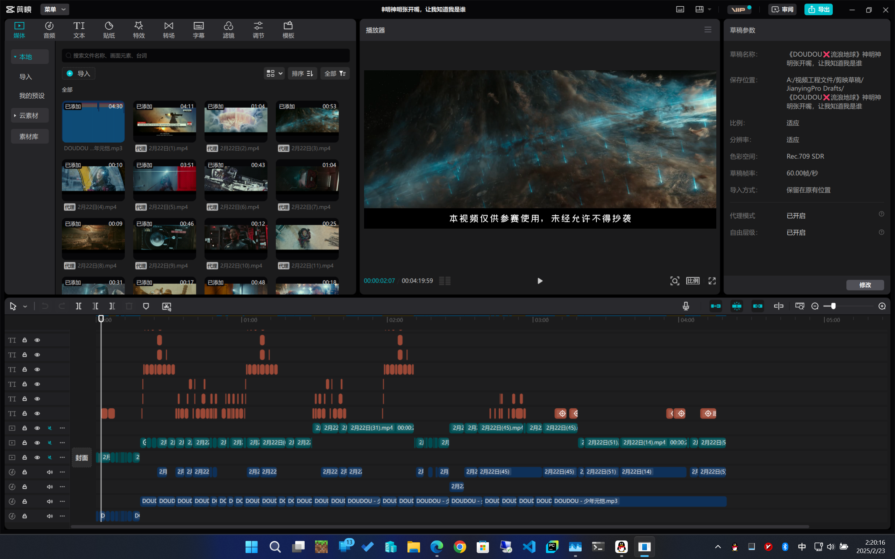The height and width of the screenshot is (559, 895).
Task: Mute the DOUDOU mp3 audio track
Action: click(x=50, y=501)
